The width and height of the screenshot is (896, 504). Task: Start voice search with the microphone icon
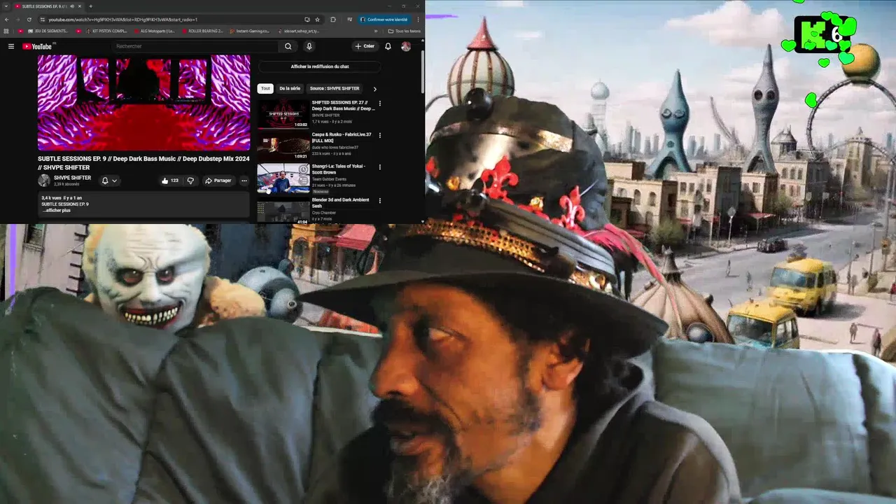pos(309,46)
